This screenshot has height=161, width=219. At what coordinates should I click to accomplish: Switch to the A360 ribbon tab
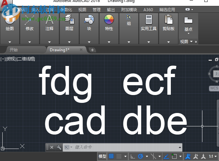pos(148,10)
